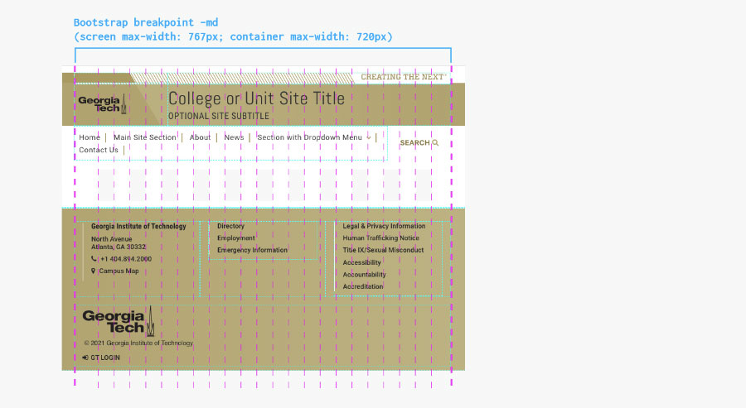Open Section with Dropdown Menu item

[310, 137]
